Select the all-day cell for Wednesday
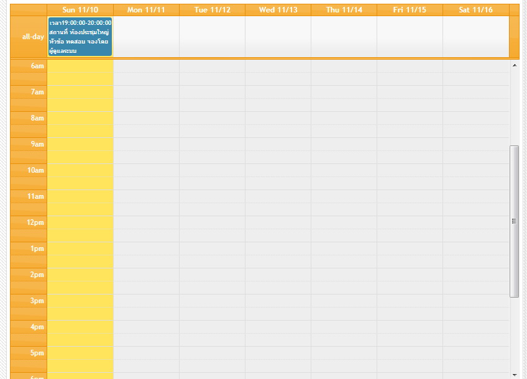Viewport: 527px width, 379px height. pos(278,37)
